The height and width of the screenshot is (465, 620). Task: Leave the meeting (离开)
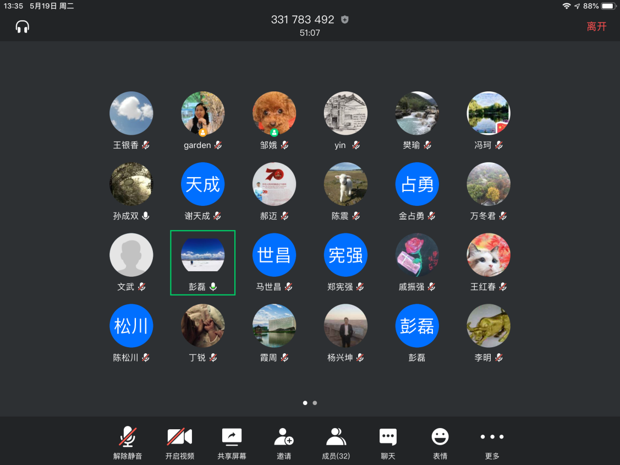596,26
